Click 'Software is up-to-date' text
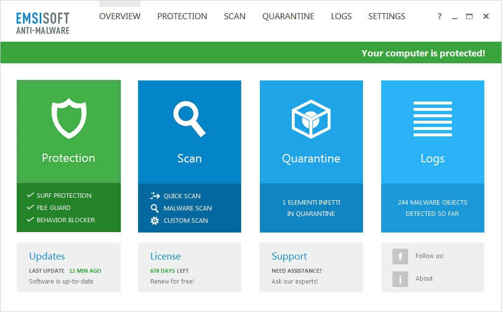This screenshot has width=502, height=312. pos(61,281)
